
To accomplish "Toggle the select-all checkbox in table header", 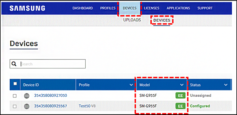I will [x=15, y=84].
